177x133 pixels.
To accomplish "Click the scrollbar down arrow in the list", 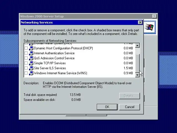I will [x=137, y=75].
